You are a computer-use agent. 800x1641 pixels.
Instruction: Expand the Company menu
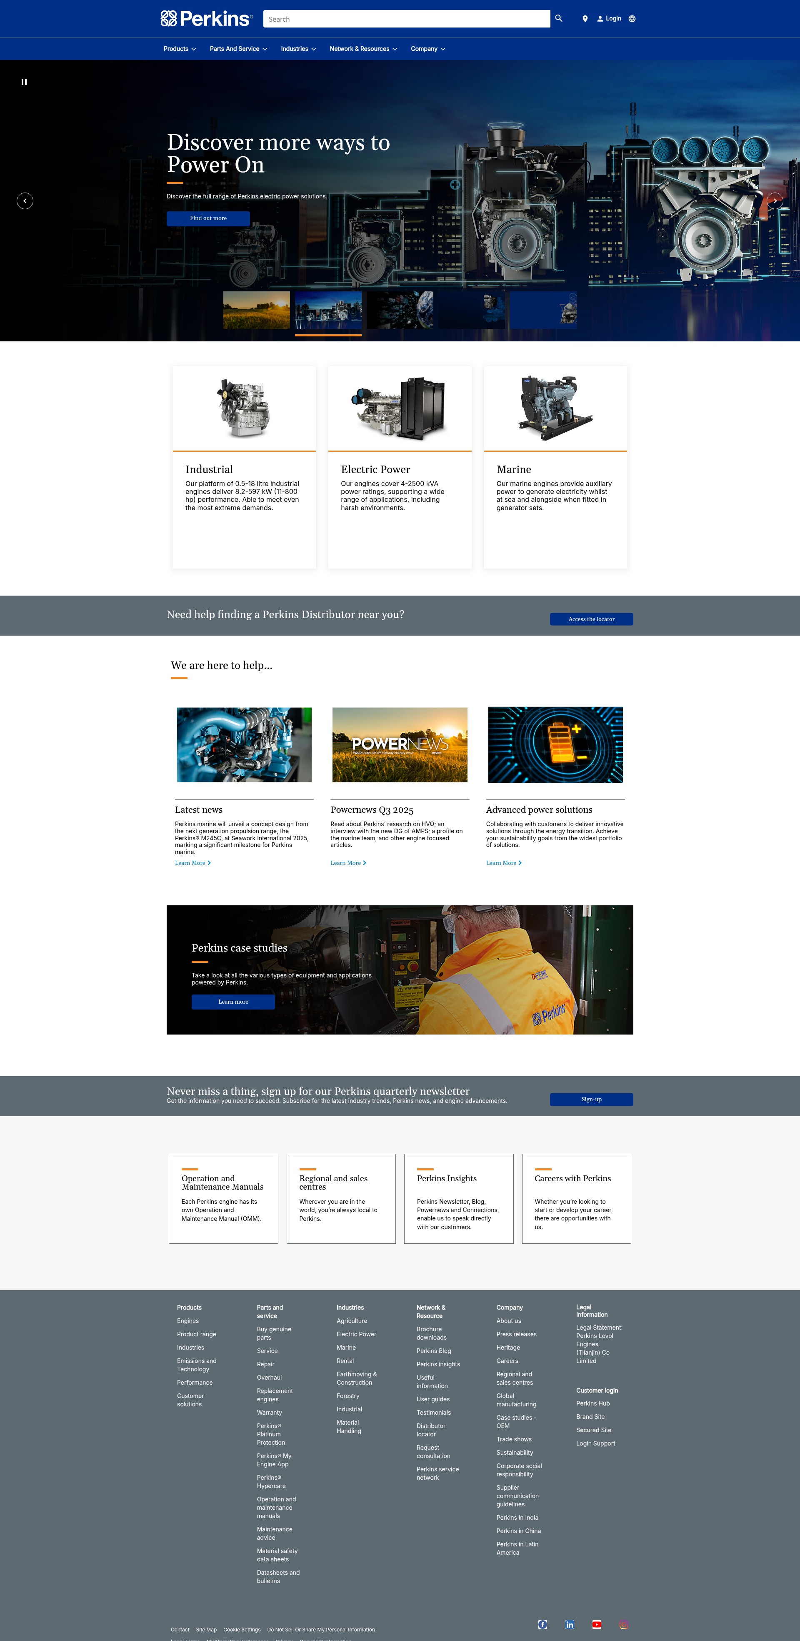[x=427, y=49]
